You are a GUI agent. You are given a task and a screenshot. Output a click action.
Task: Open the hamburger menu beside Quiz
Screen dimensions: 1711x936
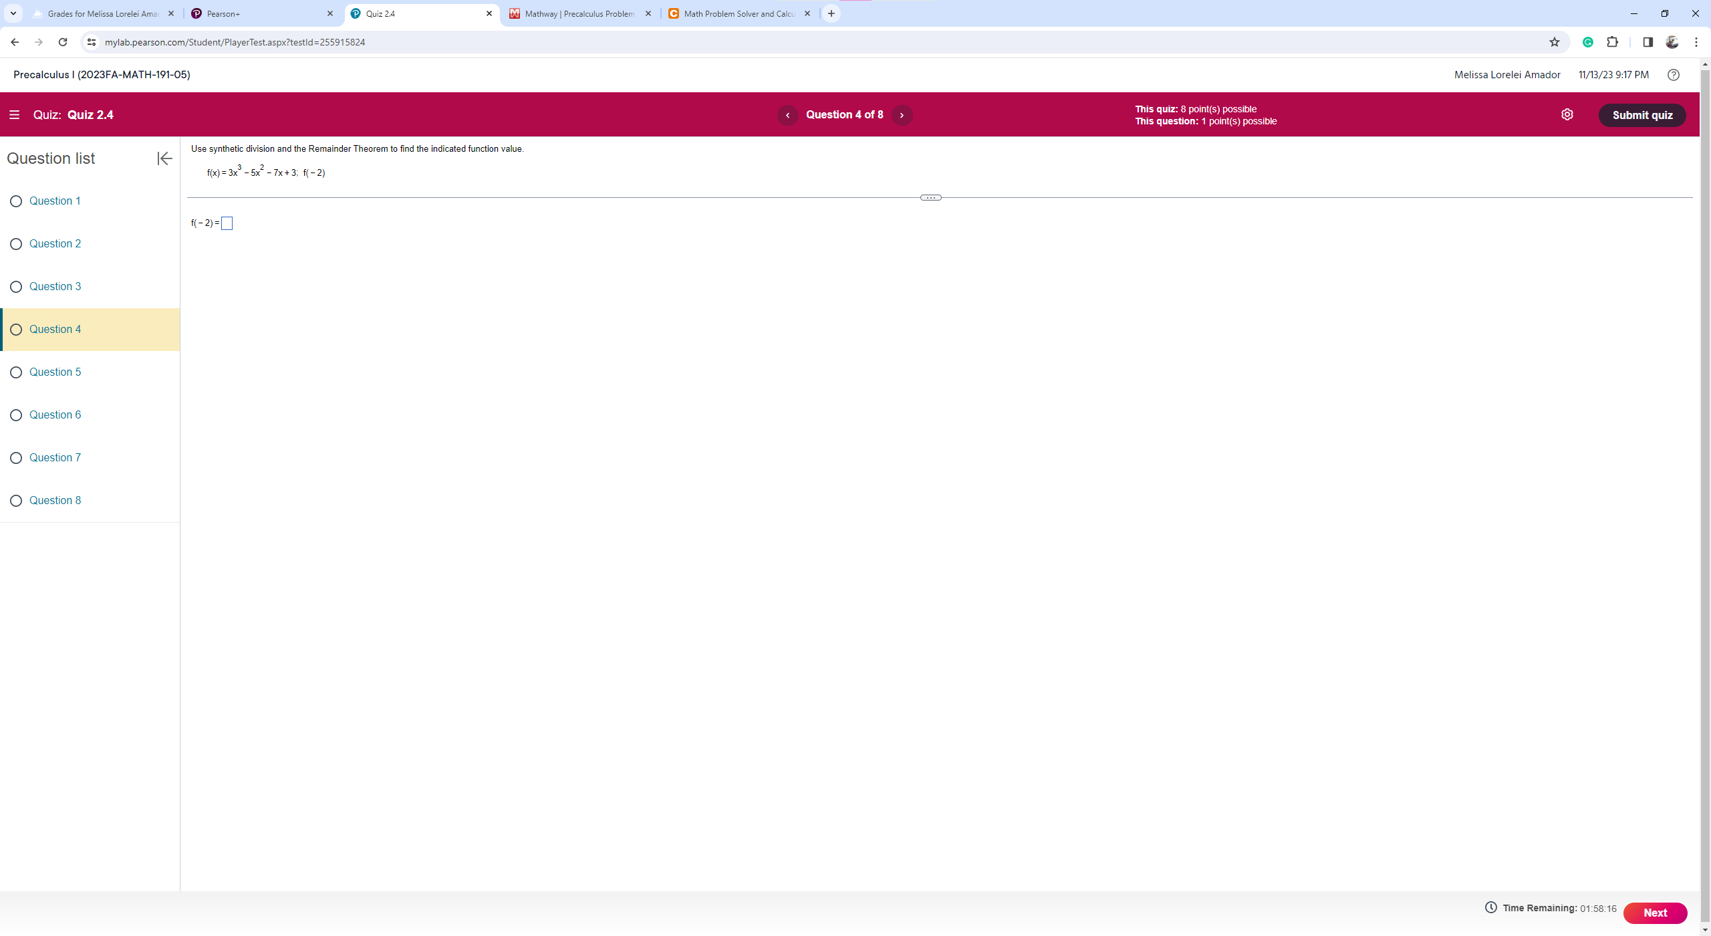click(x=14, y=115)
